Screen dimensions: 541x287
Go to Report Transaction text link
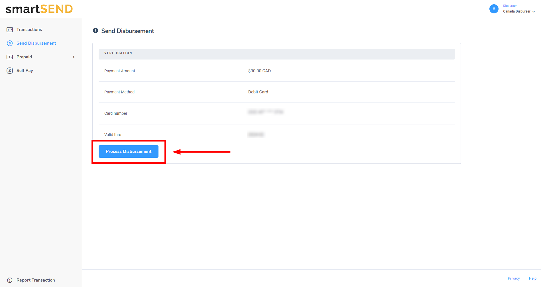click(36, 280)
